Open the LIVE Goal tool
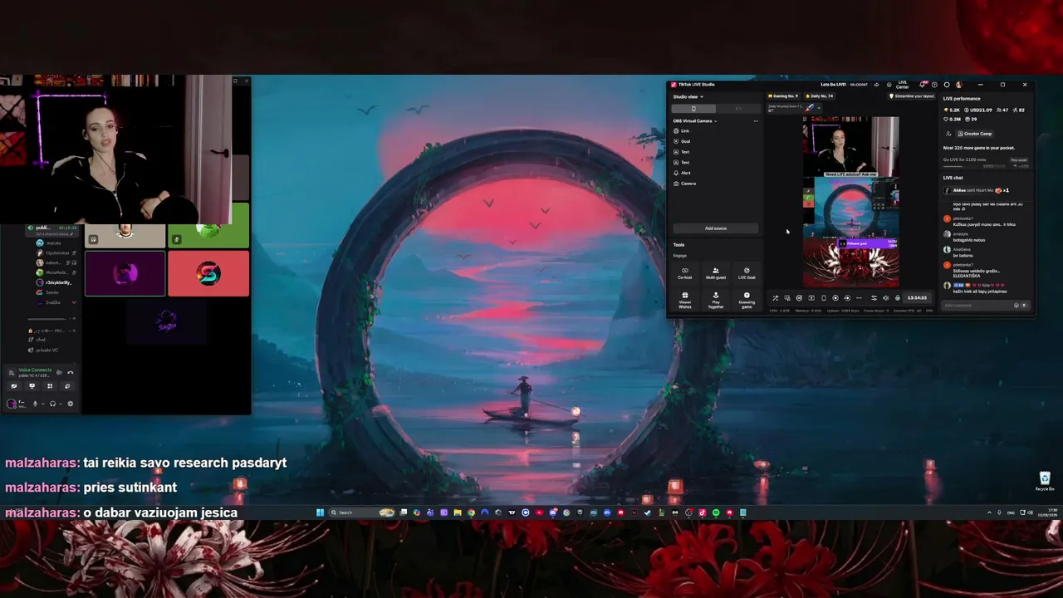 pos(747,272)
